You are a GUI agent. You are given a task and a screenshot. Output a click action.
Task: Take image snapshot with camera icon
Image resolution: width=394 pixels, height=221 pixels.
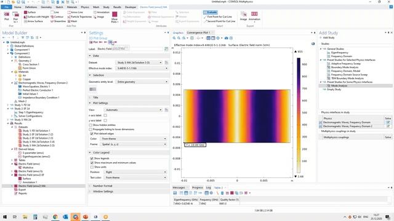click(226, 38)
